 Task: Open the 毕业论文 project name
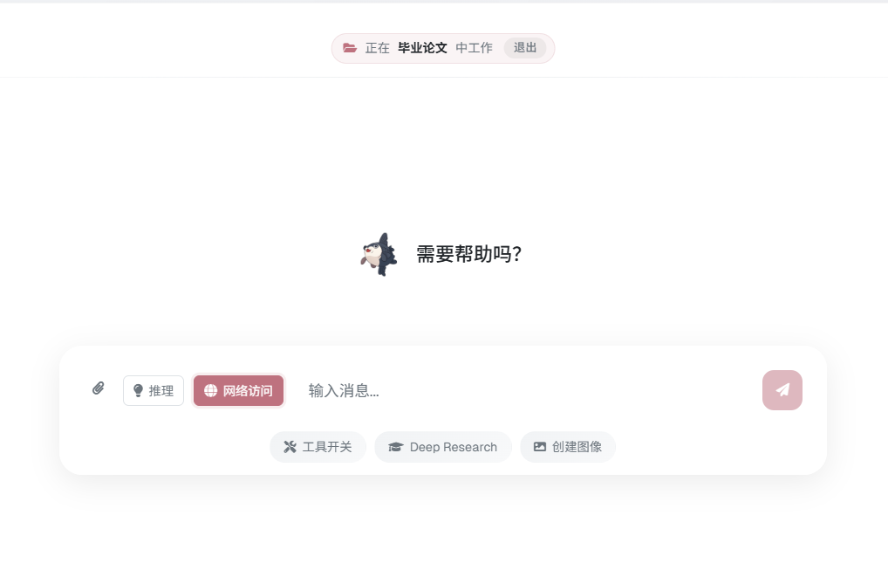(422, 48)
